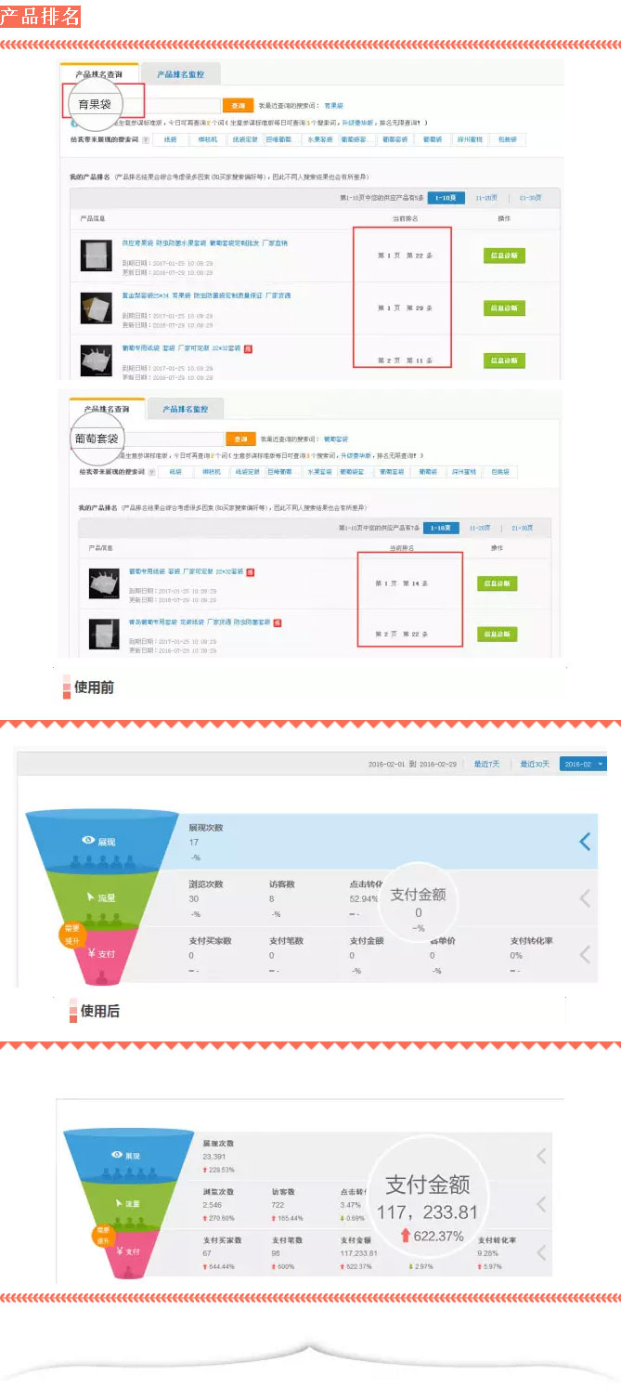
Task: Click the eye icon on the 展现 funnel in the 使用前 chart
Action: pyautogui.click(x=89, y=840)
